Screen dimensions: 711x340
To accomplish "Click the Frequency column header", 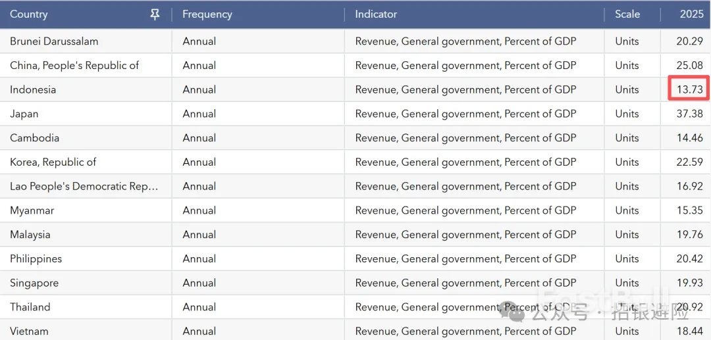I will pos(207,14).
